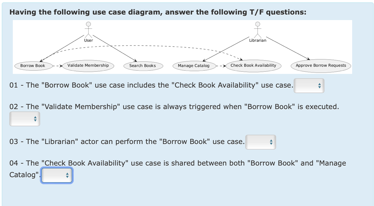Open the answer dropdown for question 02
This screenshot has width=374, height=206.
pyautogui.click(x=25, y=119)
